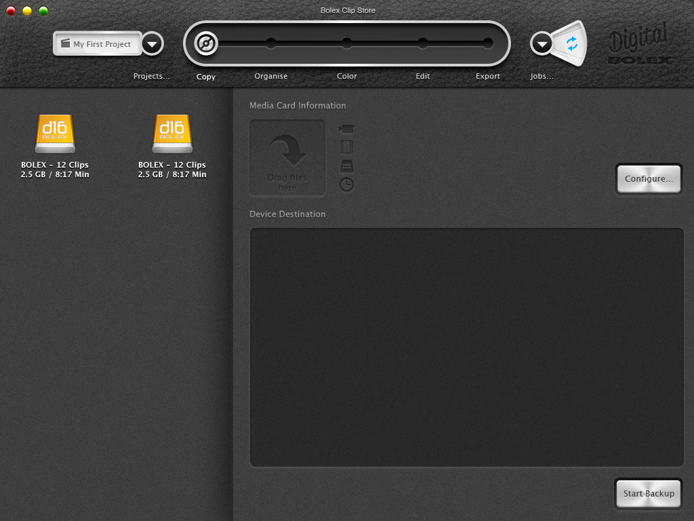Screen dimensions: 694x521
Task: Click the Start Backup button
Action: click(649, 494)
